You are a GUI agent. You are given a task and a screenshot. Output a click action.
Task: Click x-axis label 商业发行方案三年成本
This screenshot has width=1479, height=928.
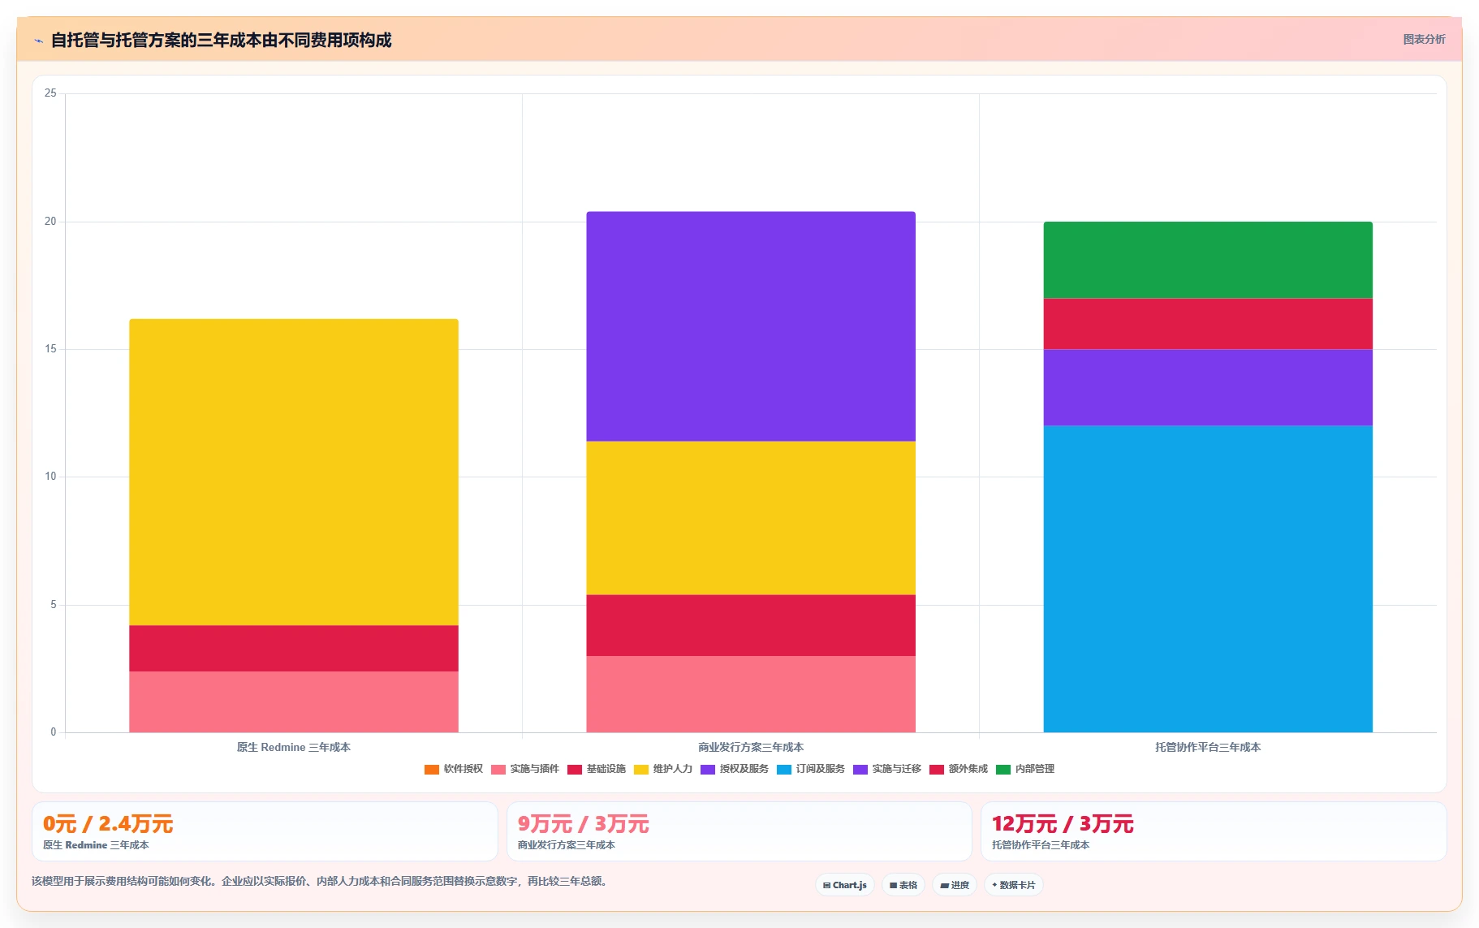pyautogui.click(x=751, y=747)
